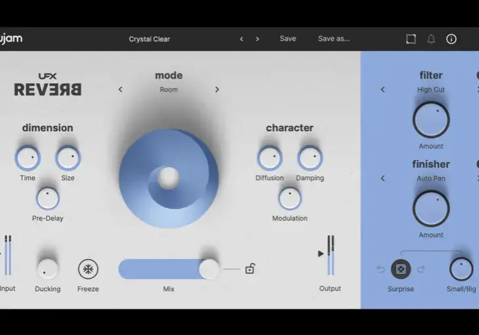The width and height of the screenshot is (479, 335).
Task: Go to the next preset
Action: coord(257,39)
